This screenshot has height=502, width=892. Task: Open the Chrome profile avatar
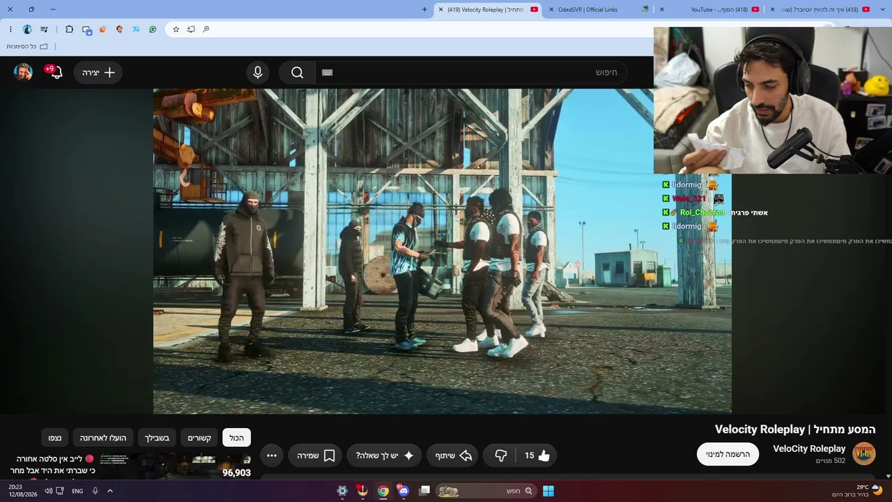point(27,29)
